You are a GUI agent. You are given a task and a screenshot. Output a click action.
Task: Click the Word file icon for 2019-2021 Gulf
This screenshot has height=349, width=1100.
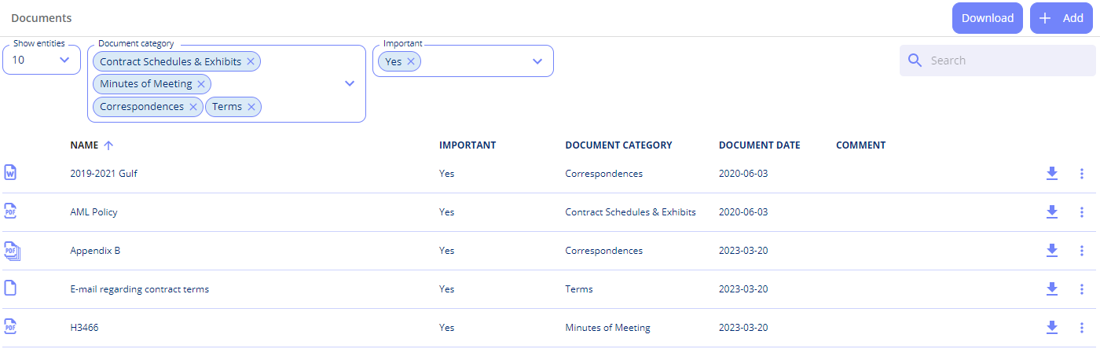pyautogui.click(x=10, y=172)
